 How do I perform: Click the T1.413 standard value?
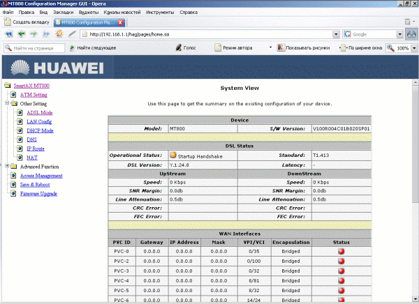321,155
